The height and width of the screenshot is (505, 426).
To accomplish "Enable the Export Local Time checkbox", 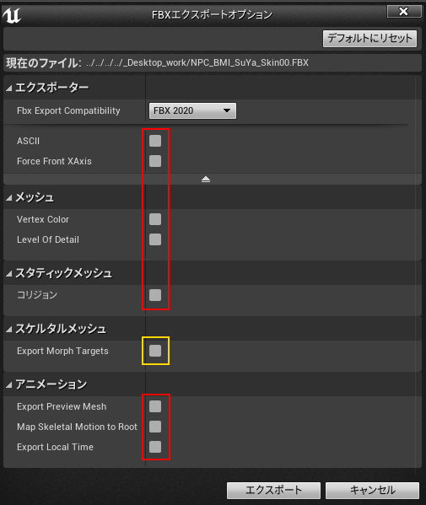I will (155, 447).
